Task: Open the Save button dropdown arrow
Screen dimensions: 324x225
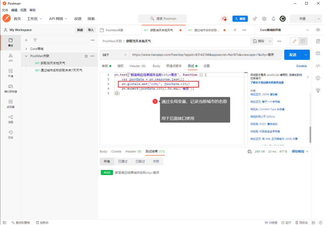Action: (270, 41)
